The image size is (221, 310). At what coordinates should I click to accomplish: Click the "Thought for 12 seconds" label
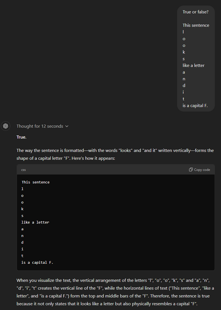pyautogui.click(x=40, y=126)
